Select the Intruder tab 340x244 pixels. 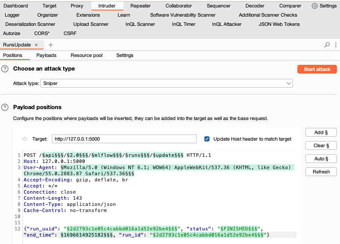tap(107, 6)
